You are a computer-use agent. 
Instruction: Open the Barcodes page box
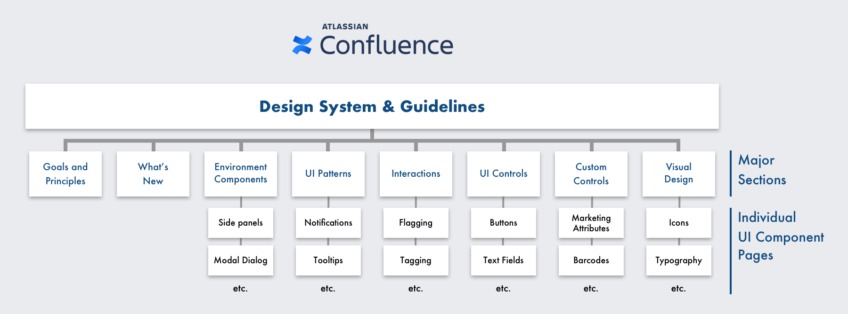click(x=591, y=260)
